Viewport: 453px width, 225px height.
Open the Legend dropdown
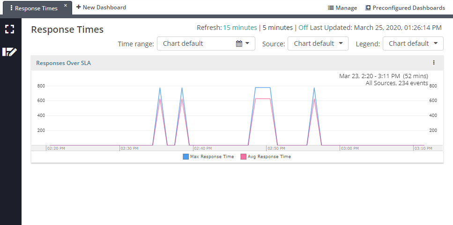pos(413,44)
